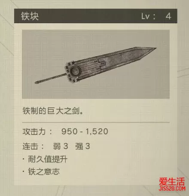This screenshot has height=196, width=189.
Task: Select the 强 3 heavy combo value
Action: tap(82, 146)
